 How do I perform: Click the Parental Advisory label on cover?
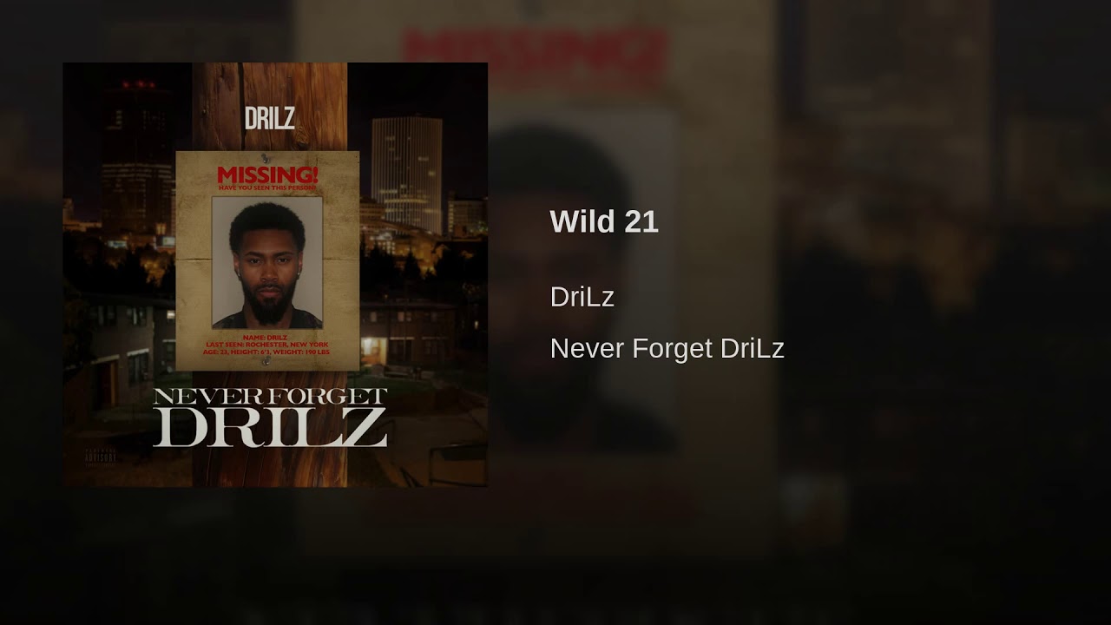point(101,457)
